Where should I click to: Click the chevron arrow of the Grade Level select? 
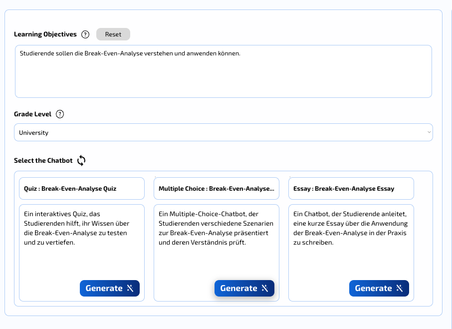point(429,133)
